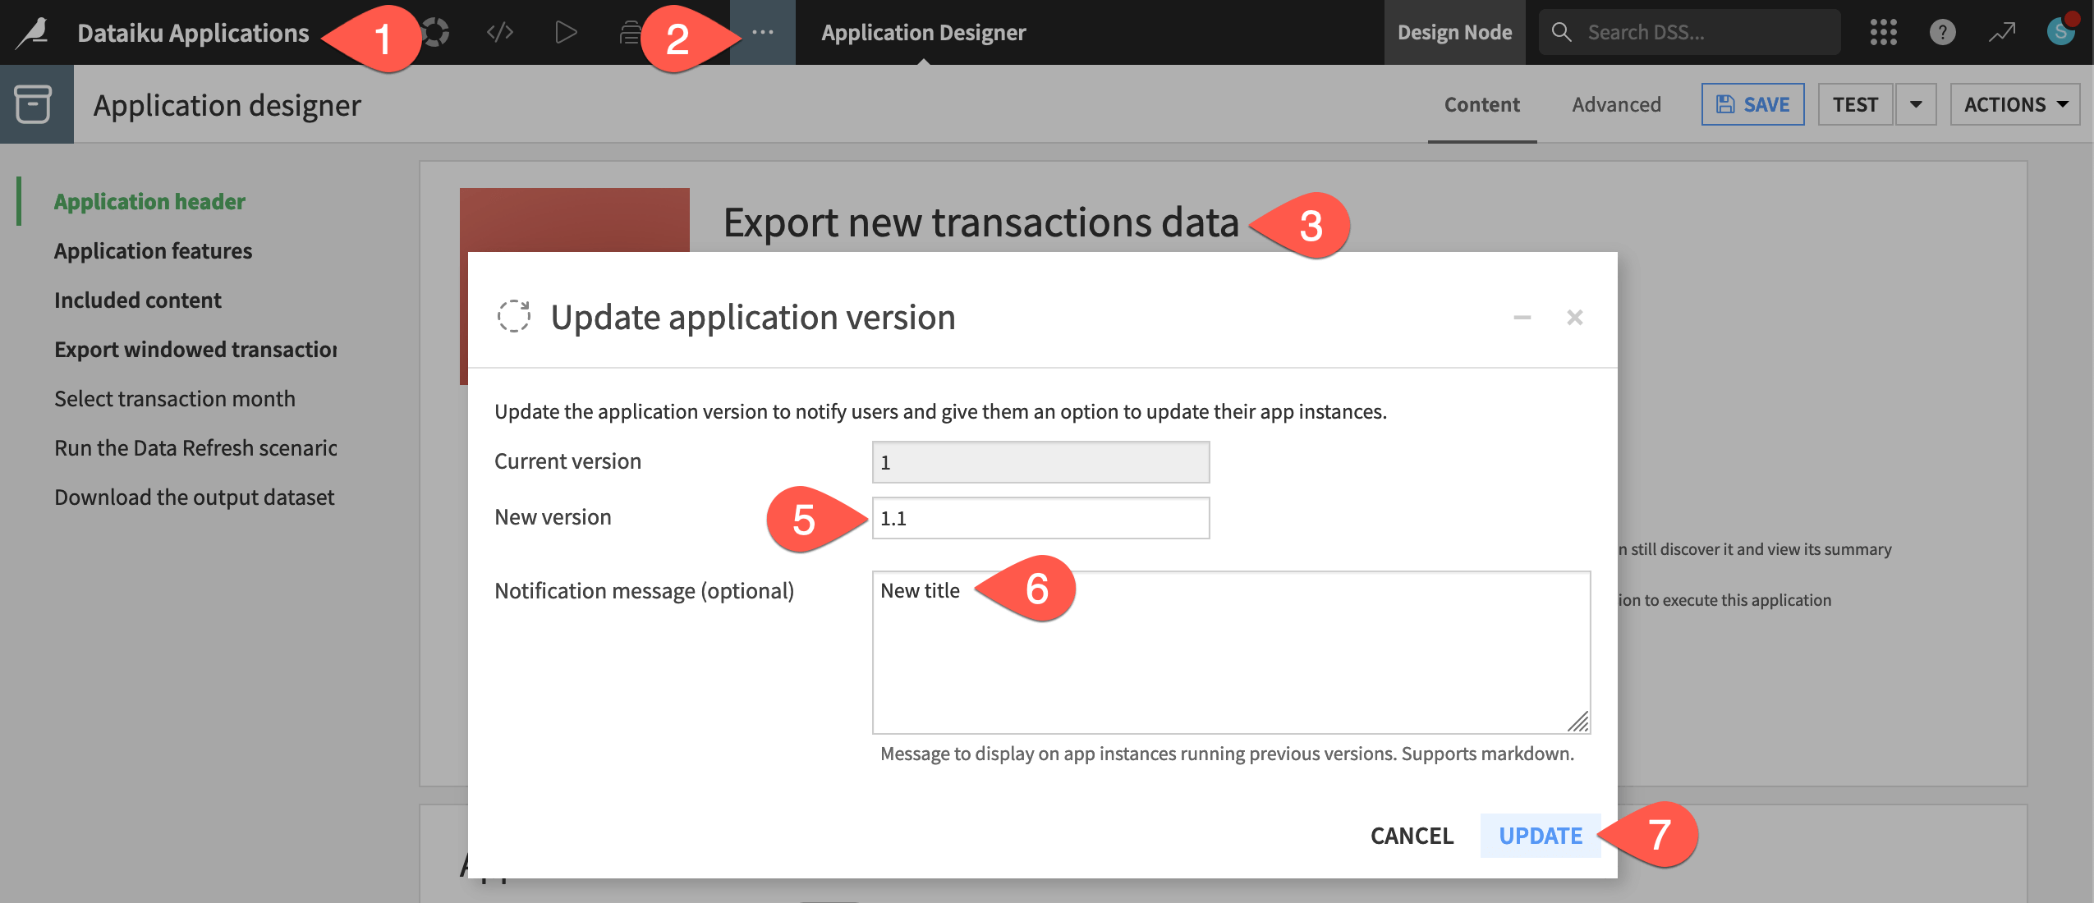The image size is (2094, 903).
Task: Open the code editor icon in toolbar
Action: 499,30
